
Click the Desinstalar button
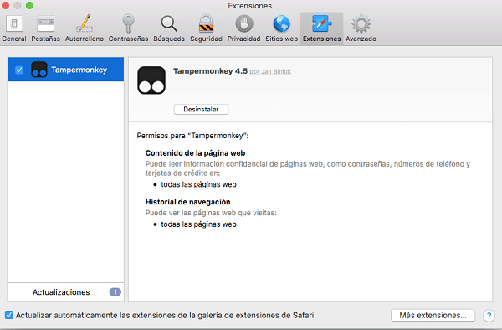point(201,109)
